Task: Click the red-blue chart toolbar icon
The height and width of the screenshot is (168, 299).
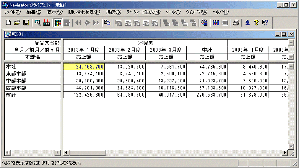Action: [x=216, y=23]
